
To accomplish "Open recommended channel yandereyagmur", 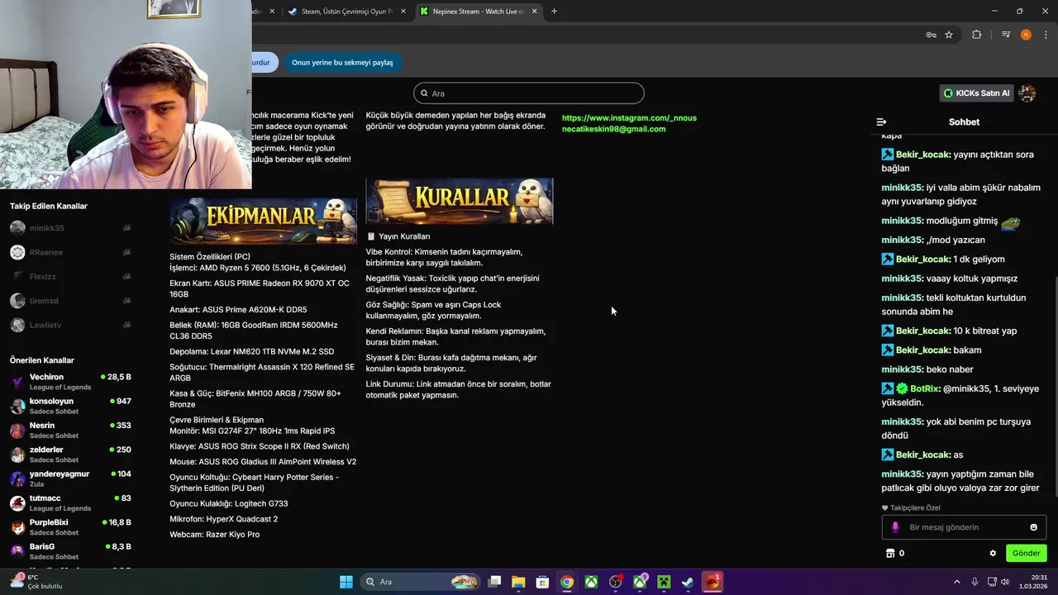I will tap(70, 478).
